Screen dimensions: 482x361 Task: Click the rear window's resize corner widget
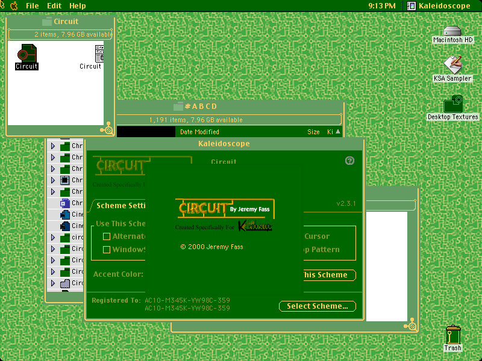pyautogui.click(x=411, y=325)
